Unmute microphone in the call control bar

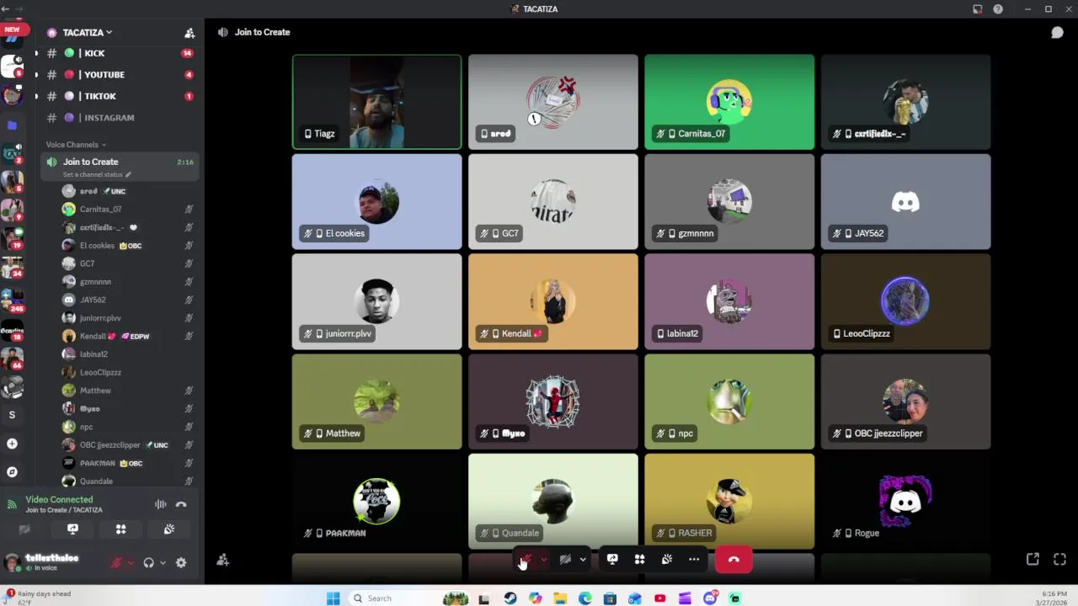click(526, 559)
